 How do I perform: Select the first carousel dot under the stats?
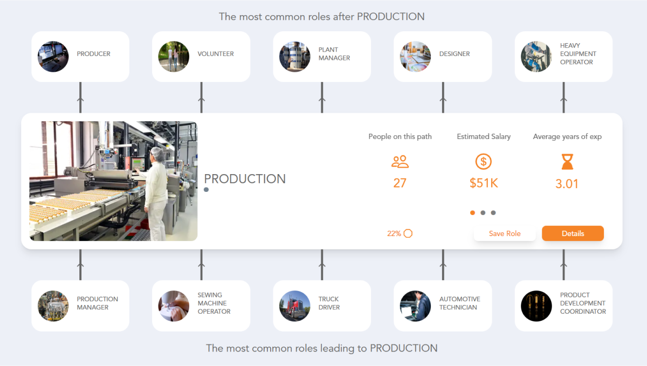tap(472, 212)
